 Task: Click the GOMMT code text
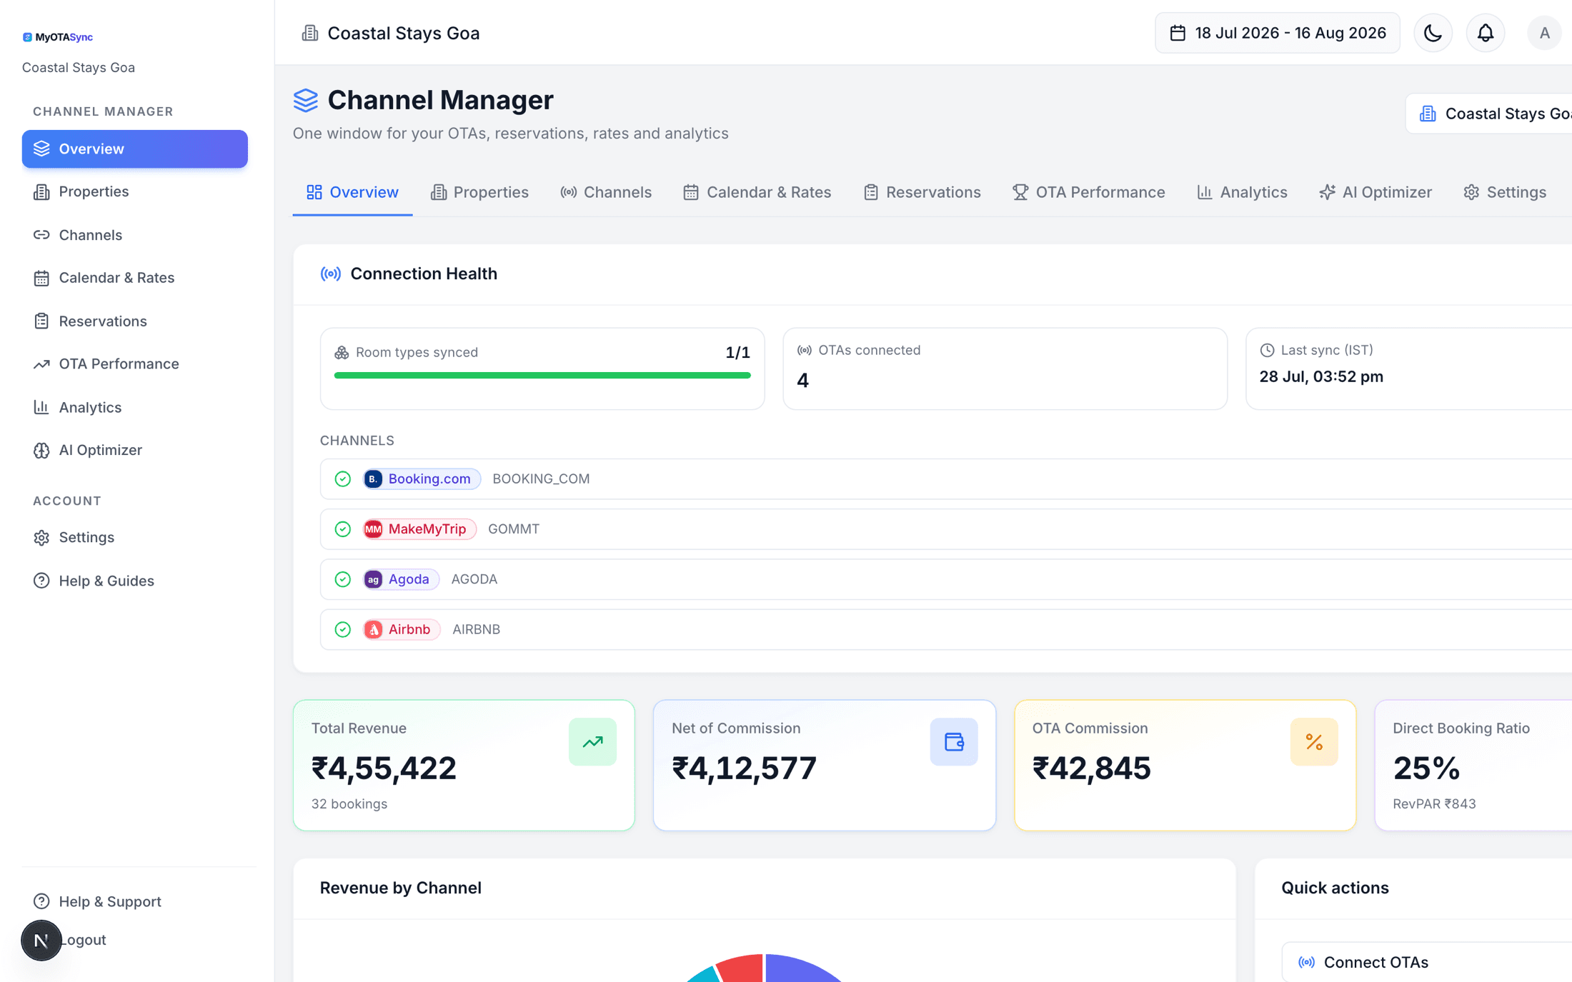(514, 528)
